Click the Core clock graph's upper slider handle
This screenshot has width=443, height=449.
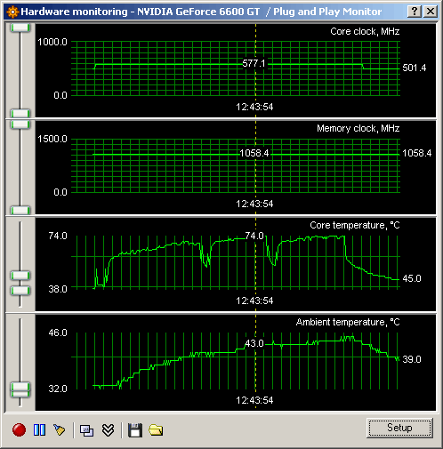click(x=20, y=28)
